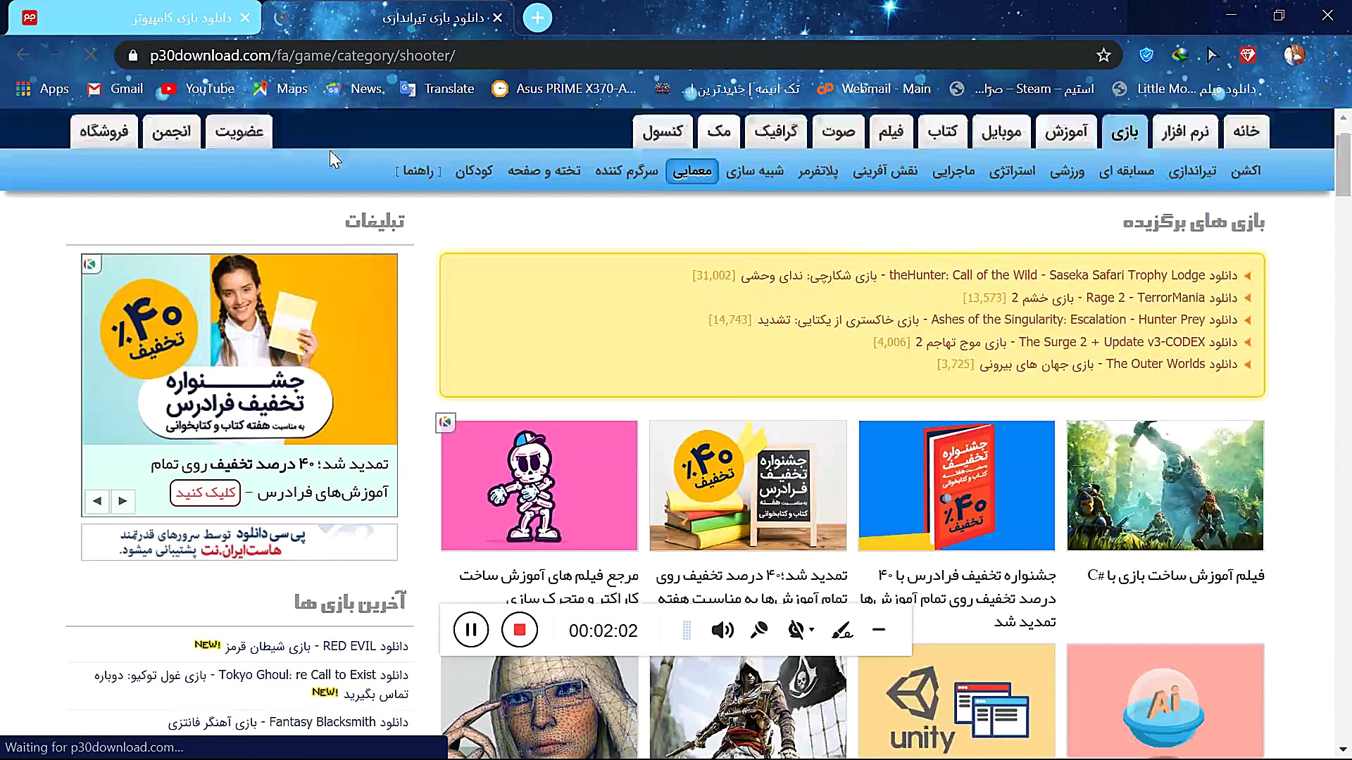Click the کلیک کنید button in the Faradars ad
The width and height of the screenshot is (1352, 760).
click(205, 493)
